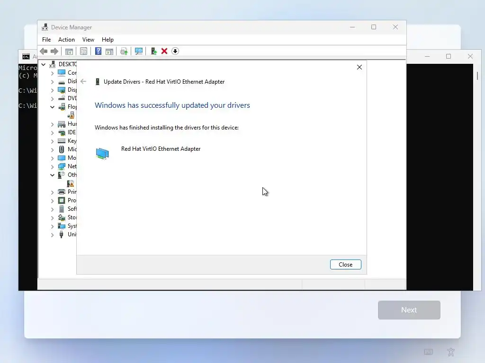Expand the Keyboards category chevron
485x363 pixels.
52,141
